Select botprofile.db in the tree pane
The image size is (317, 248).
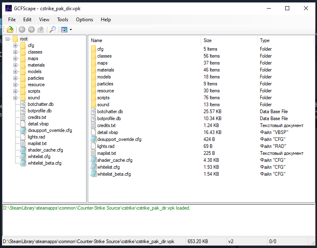[40, 111]
